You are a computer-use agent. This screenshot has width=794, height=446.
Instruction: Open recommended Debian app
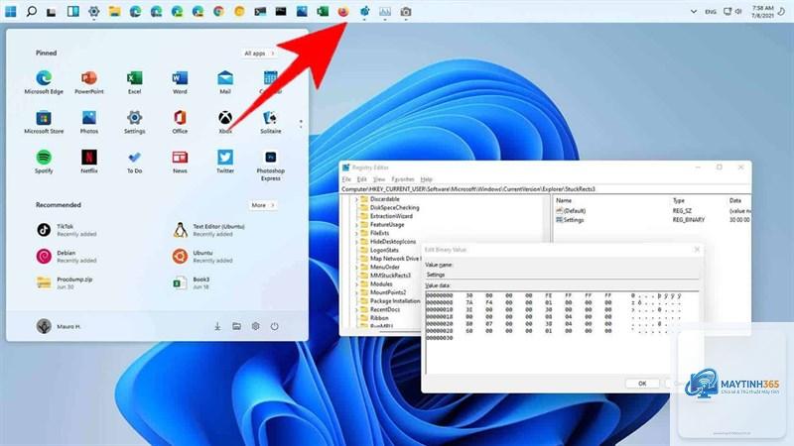click(66, 257)
